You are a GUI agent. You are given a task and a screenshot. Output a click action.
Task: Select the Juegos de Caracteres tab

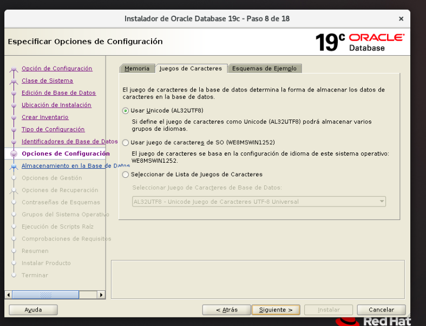(191, 69)
